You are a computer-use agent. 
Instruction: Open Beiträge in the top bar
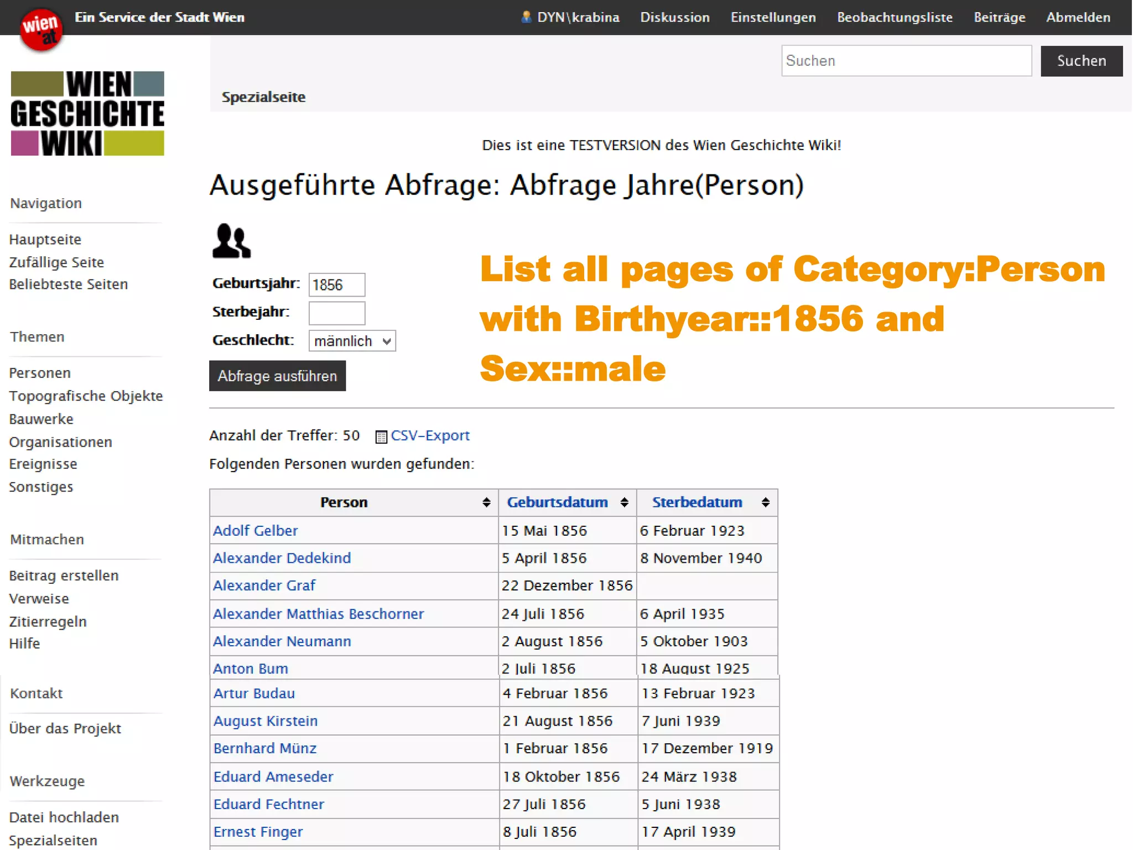point(1000,17)
